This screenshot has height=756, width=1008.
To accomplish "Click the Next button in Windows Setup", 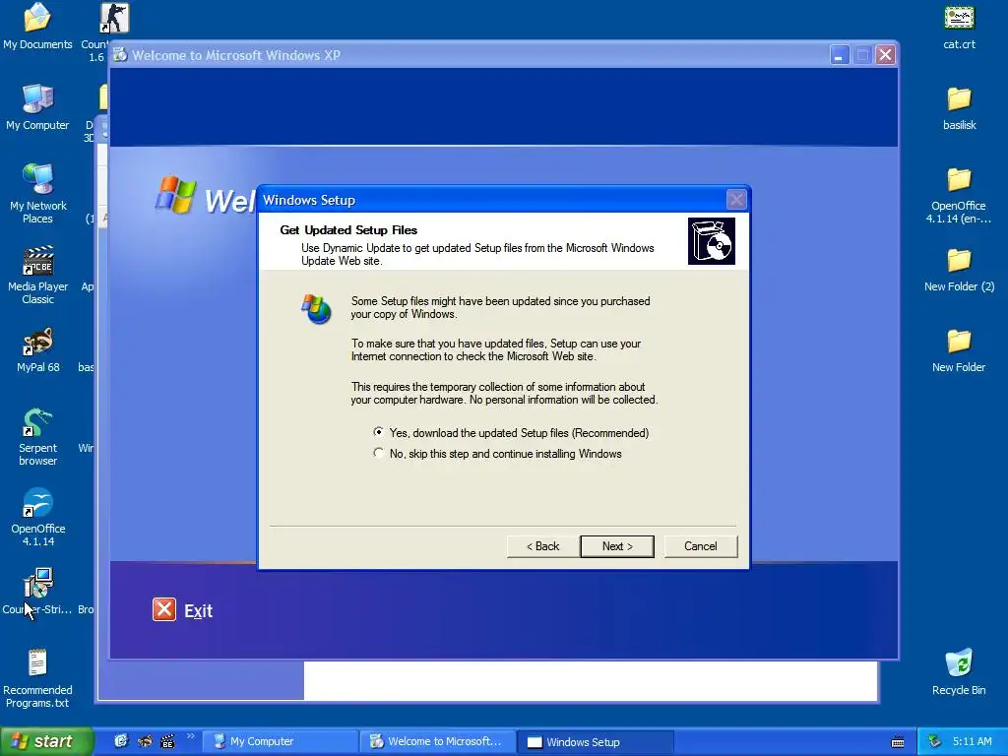I will (x=616, y=546).
